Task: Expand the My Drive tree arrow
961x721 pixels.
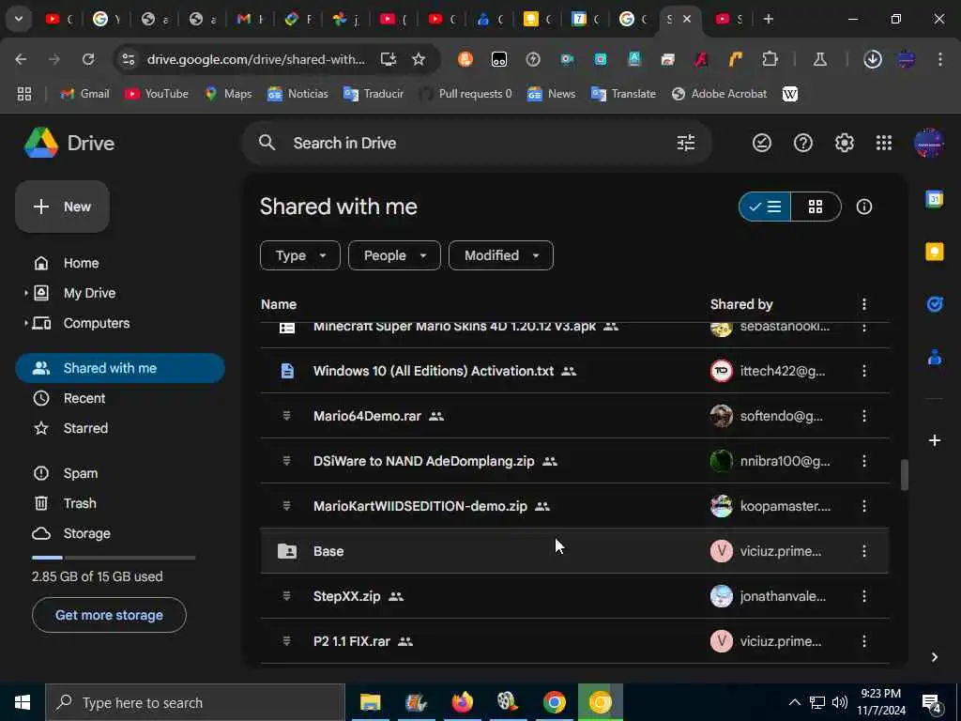Action: pos(25,293)
